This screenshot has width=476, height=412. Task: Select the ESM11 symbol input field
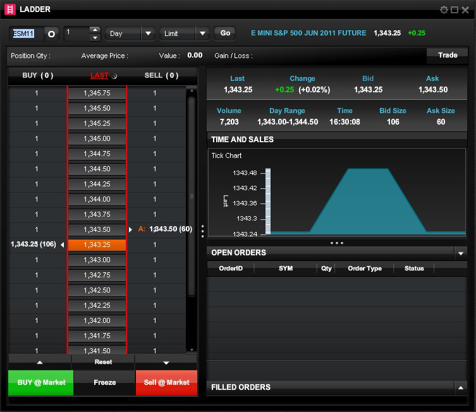click(x=27, y=33)
